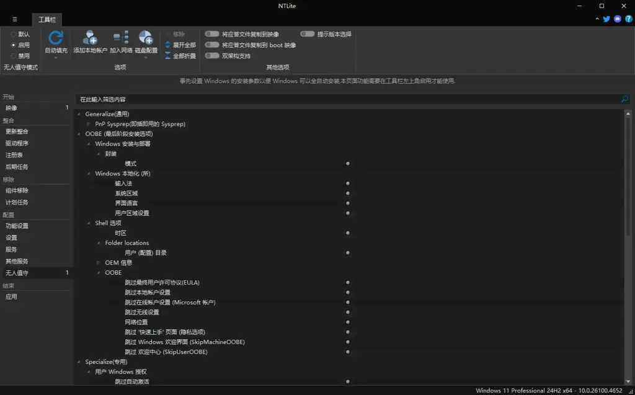Expand the Specialize(专用) tree node
The image size is (635, 395).
(78, 362)
